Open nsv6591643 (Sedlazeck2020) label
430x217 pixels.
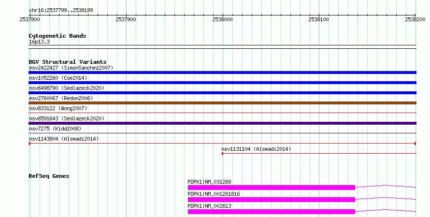click(x=67, y=118)
